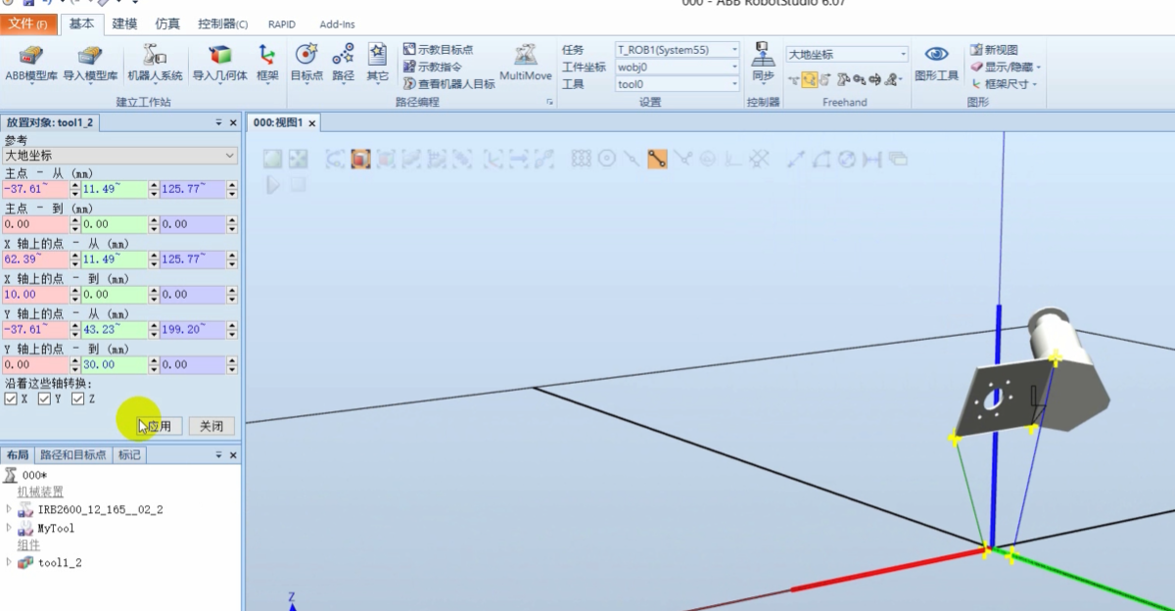
Task: Click the 关闭 close button in placement panel
Action: (x=211, y=426)
